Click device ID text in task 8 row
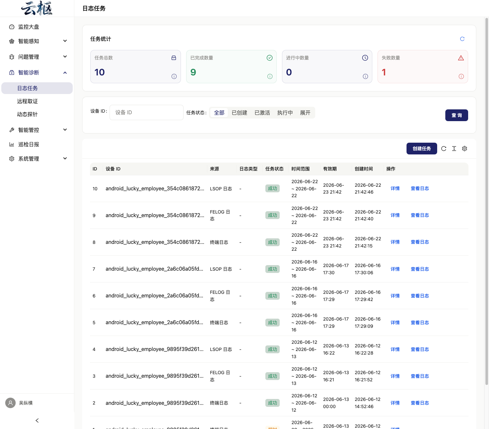 point(155,242)
